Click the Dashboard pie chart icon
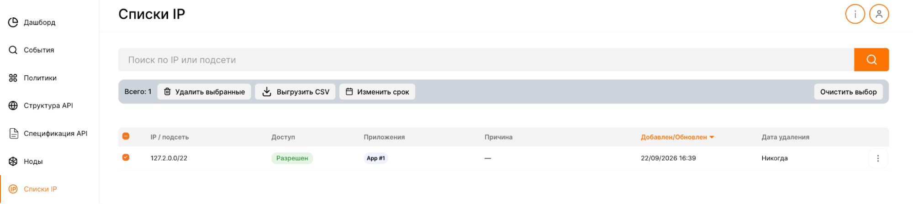Image resolution: width=913 pixels, height=204 pixels. click(13, 22)
